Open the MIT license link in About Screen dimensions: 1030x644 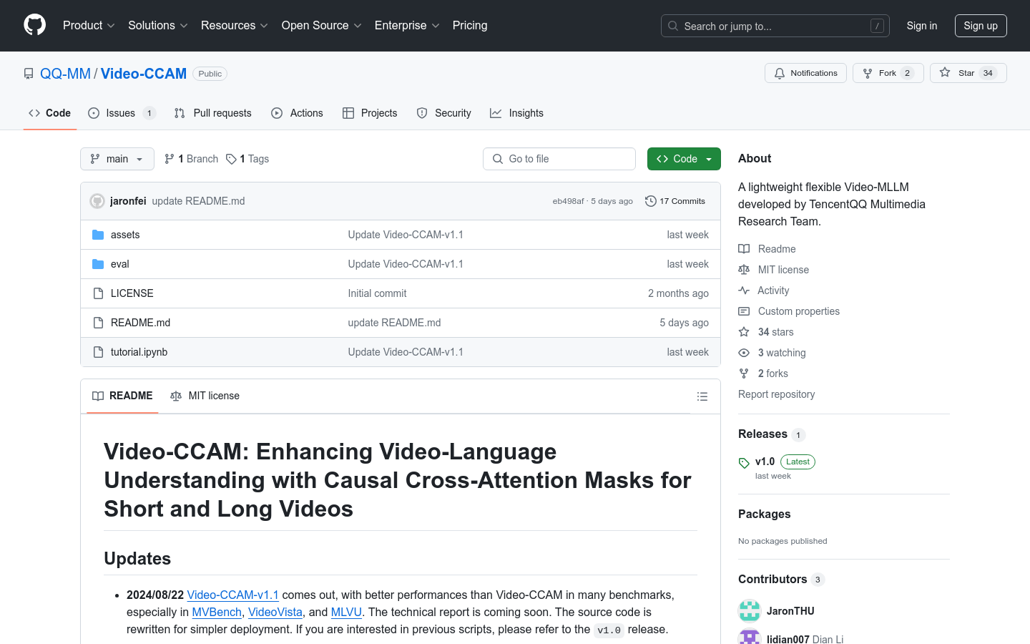coord(774,270)
